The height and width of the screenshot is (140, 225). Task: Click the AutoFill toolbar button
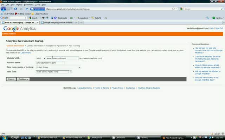[96, 18]
